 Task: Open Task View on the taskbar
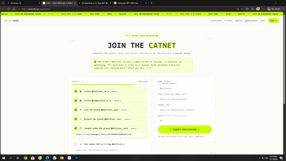coord(18,158)
